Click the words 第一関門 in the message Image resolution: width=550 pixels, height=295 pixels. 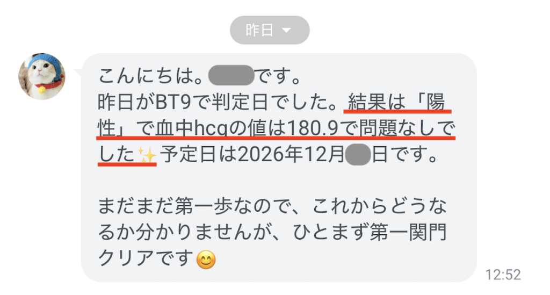(408, 232)
